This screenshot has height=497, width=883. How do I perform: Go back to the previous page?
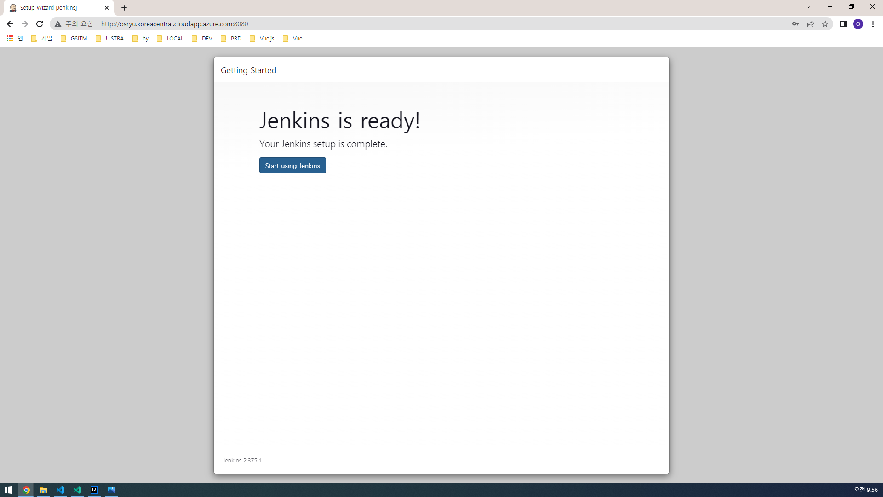click(x=10, y=24)
